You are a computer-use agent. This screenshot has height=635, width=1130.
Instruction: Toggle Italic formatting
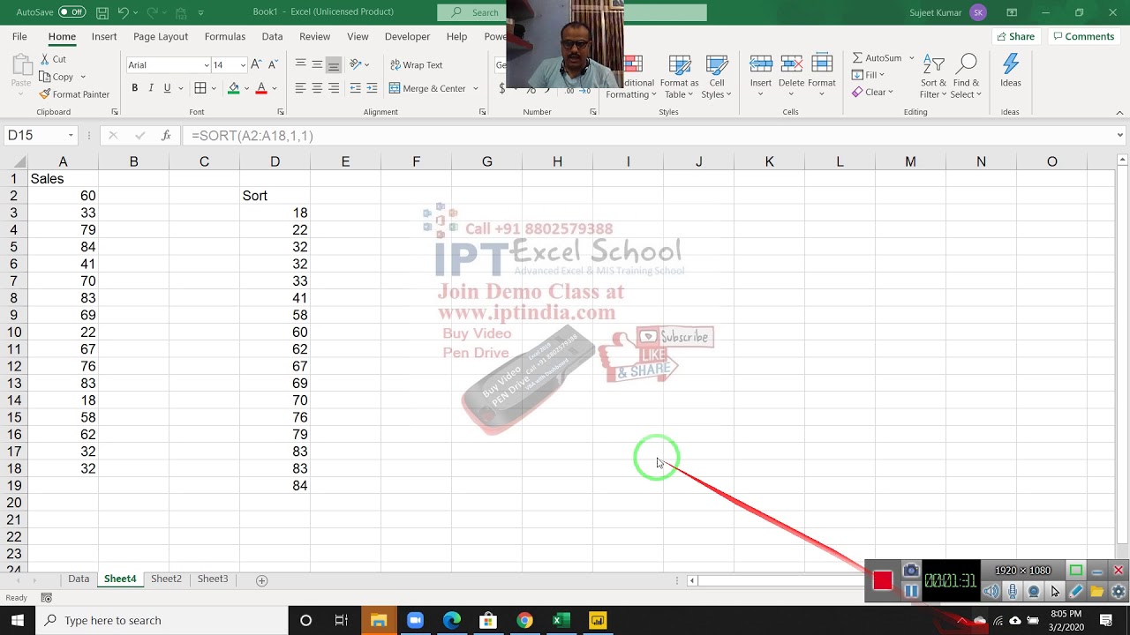click(x=151, y=88)
